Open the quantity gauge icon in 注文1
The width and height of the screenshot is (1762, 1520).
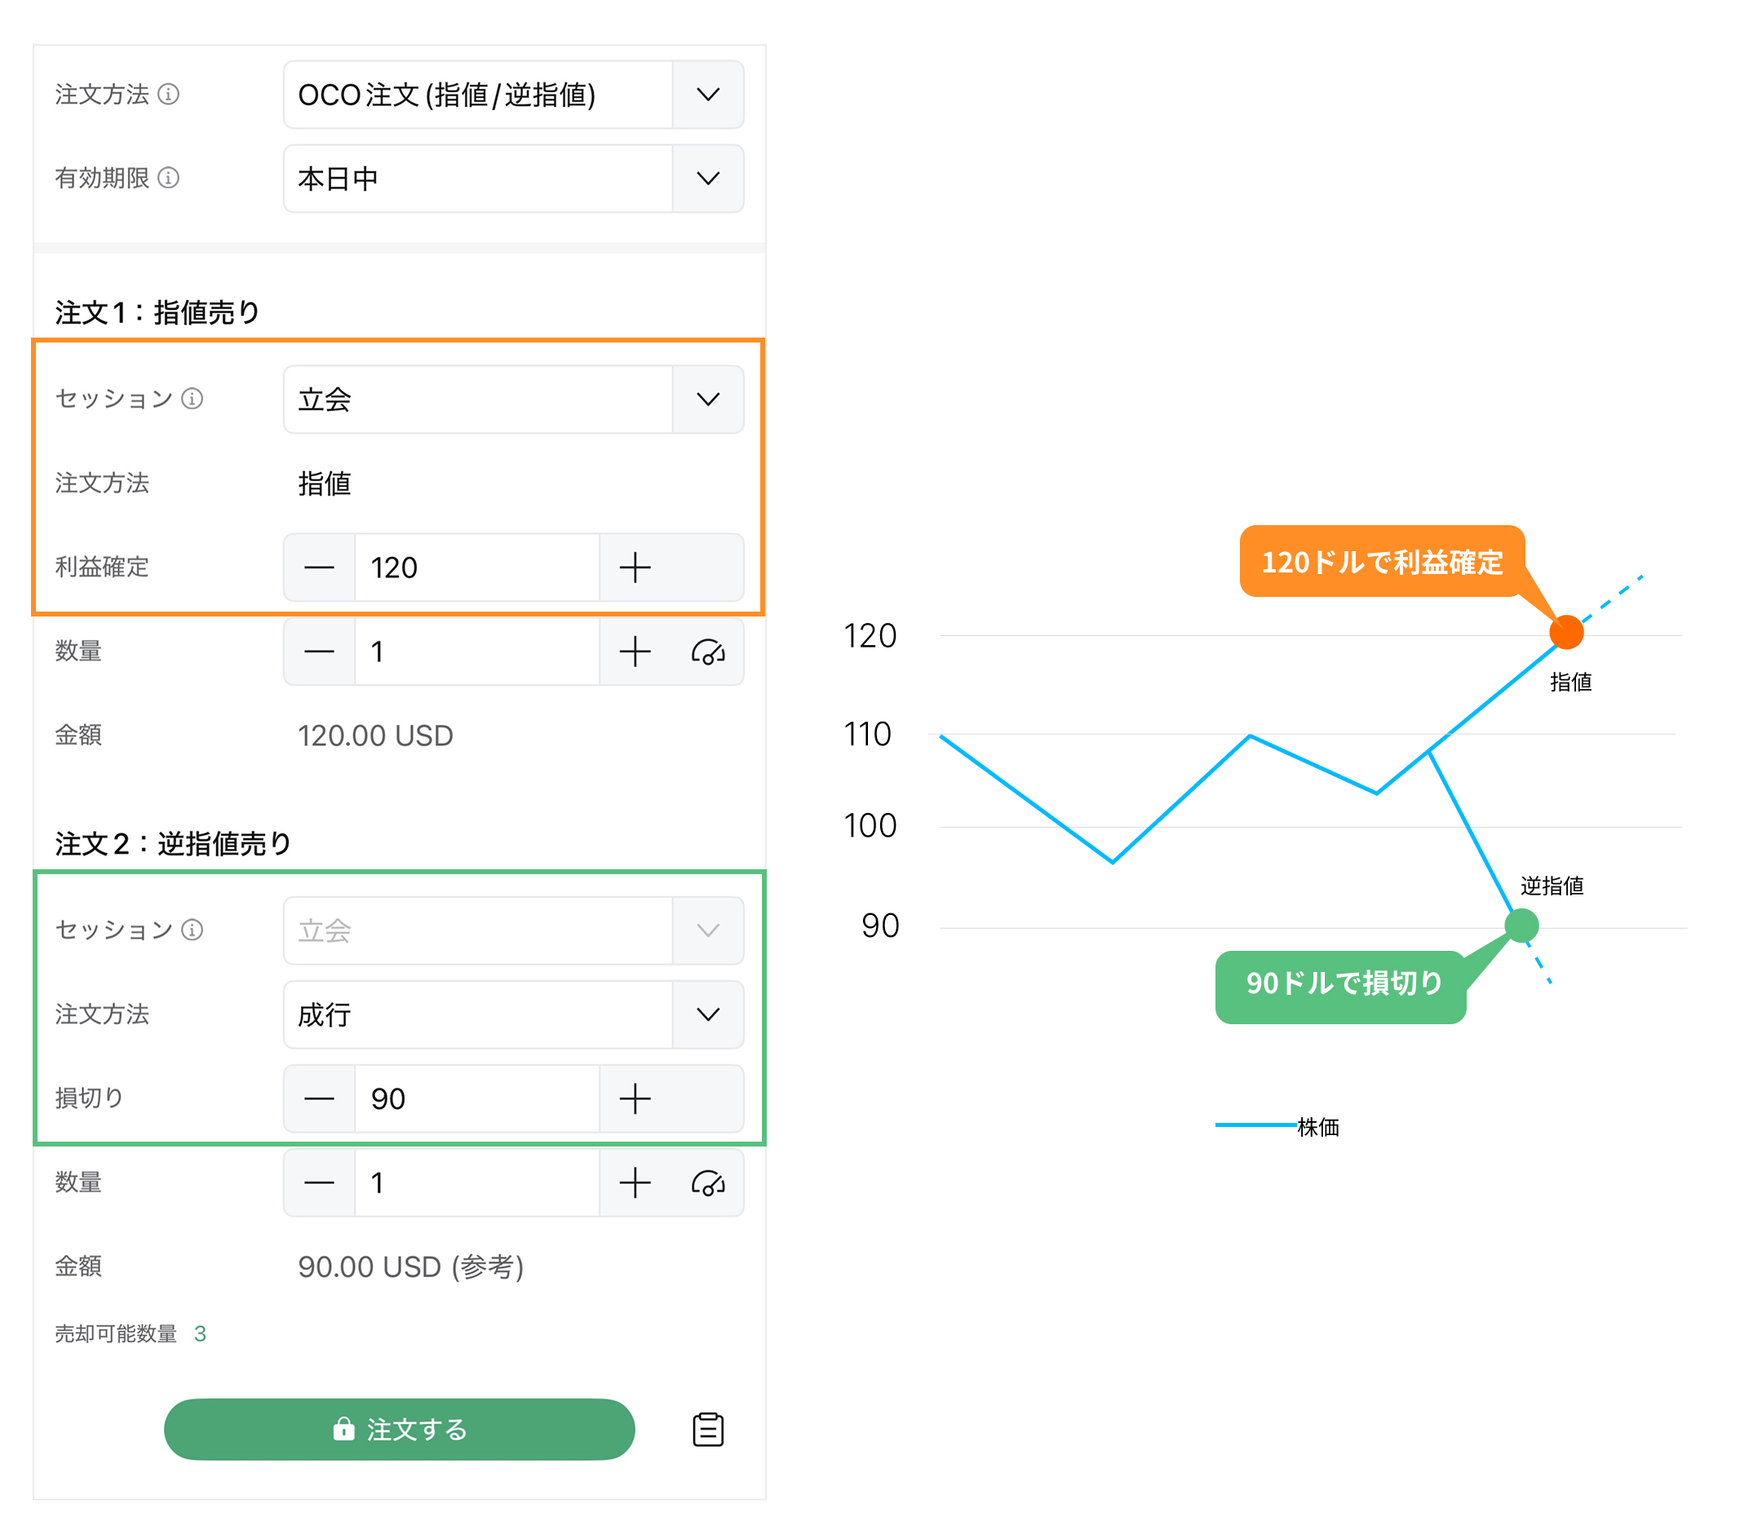708,652
